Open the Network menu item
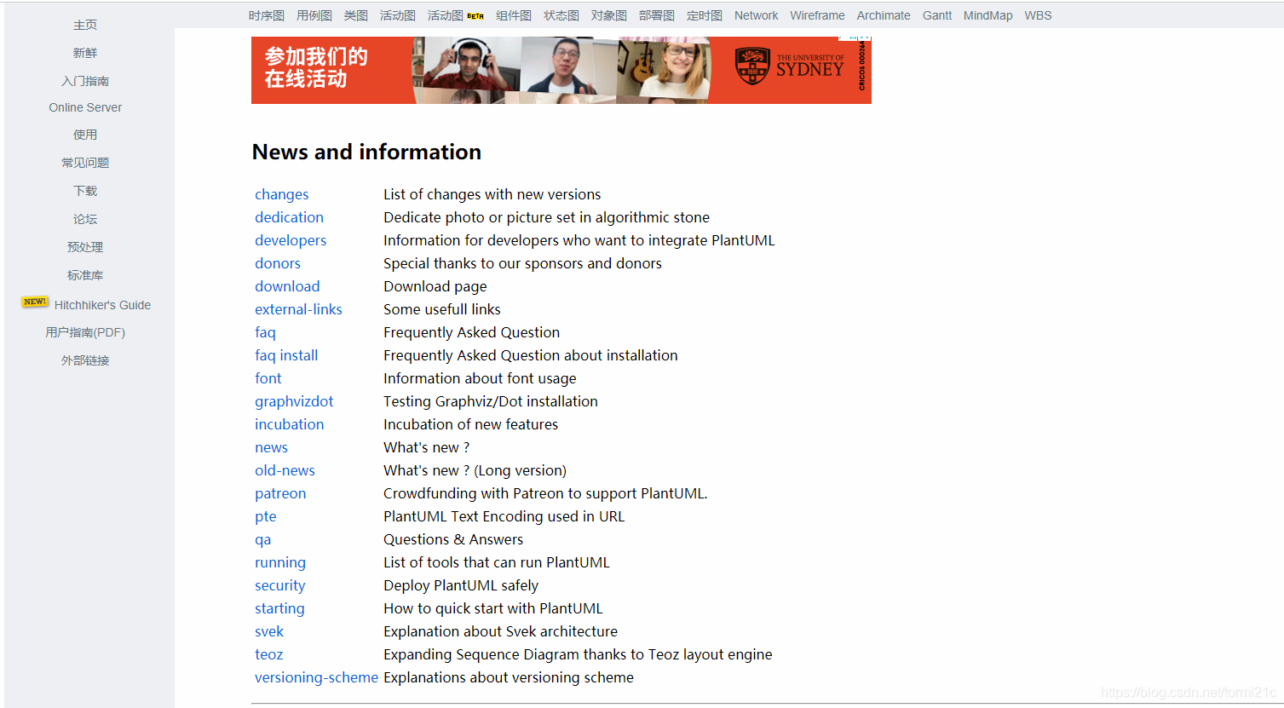The height and width of the screenshot is (708, 1284). tap(757, 15)
